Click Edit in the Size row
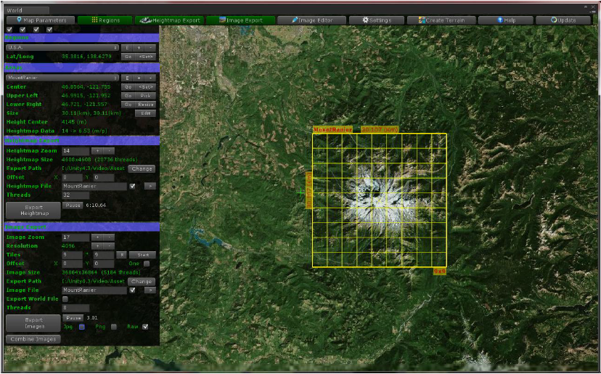The image size is (601, 374). pyautogui.click(x=146, y=113)
